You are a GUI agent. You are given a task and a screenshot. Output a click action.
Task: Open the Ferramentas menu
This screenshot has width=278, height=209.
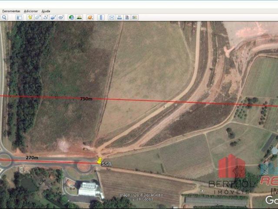[x=11, y=11]
